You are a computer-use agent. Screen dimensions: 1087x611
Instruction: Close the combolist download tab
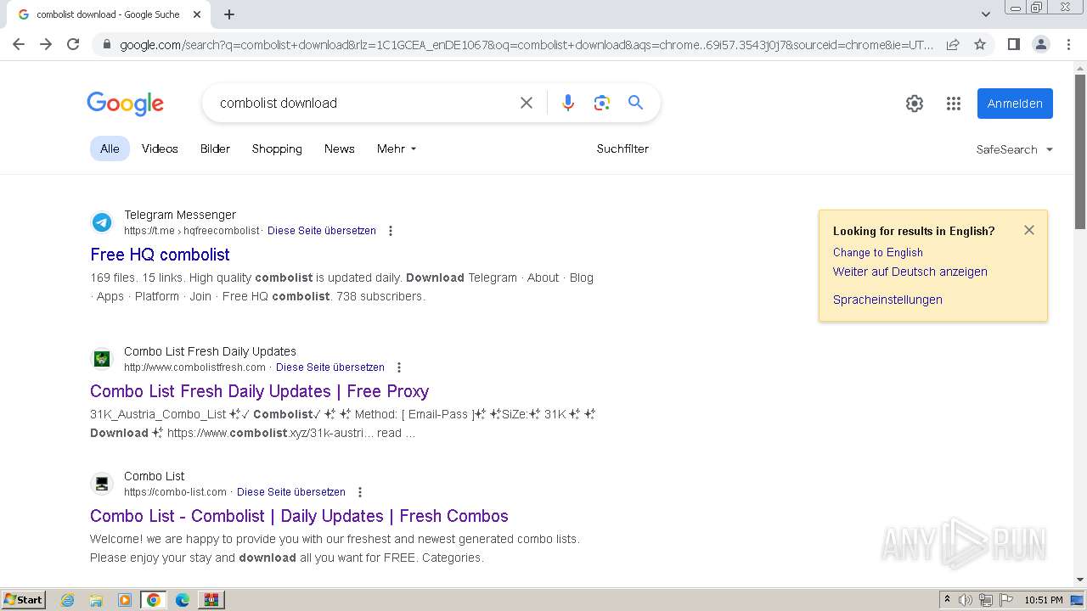[197, 14]
